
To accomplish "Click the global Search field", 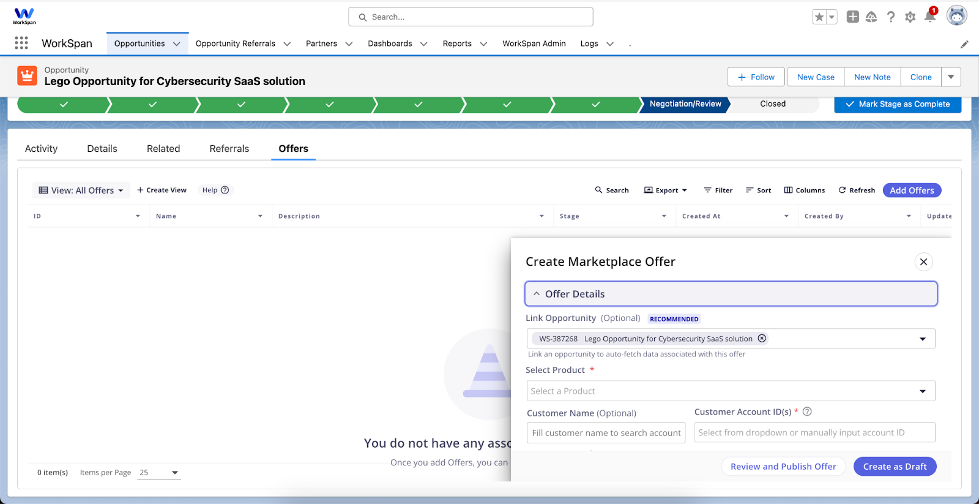I will pyautogui.click(x=471, y=17).
